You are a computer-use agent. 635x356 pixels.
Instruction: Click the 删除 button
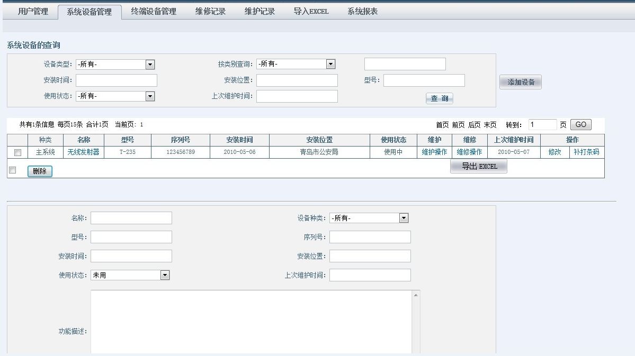(x=40, y=171)
